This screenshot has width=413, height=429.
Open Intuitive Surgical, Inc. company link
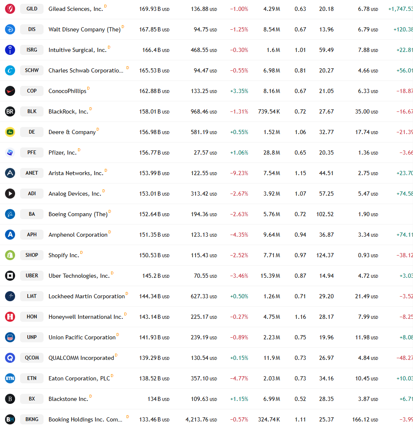pyautogui.click(x=77, y=50)
